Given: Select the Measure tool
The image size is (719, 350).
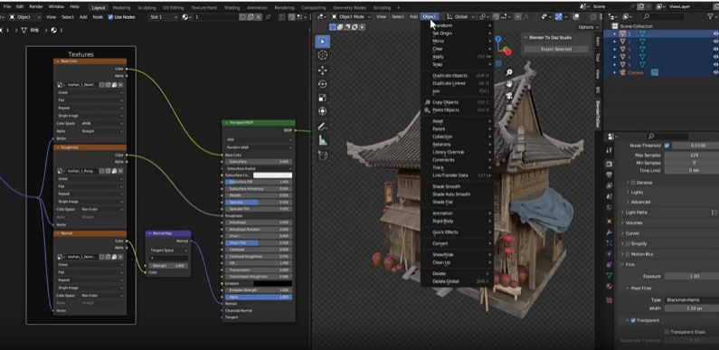Looking at the screenshot, I should coord(322,140).
